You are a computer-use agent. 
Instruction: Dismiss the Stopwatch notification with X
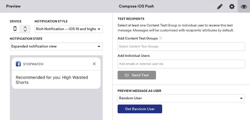pos(94,64)
